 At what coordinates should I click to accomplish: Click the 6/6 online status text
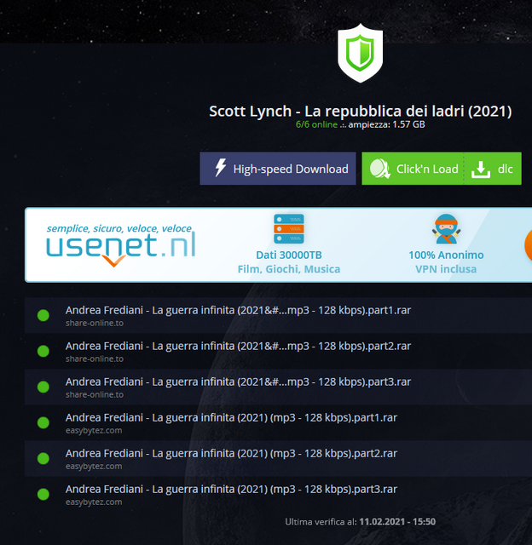316,124
